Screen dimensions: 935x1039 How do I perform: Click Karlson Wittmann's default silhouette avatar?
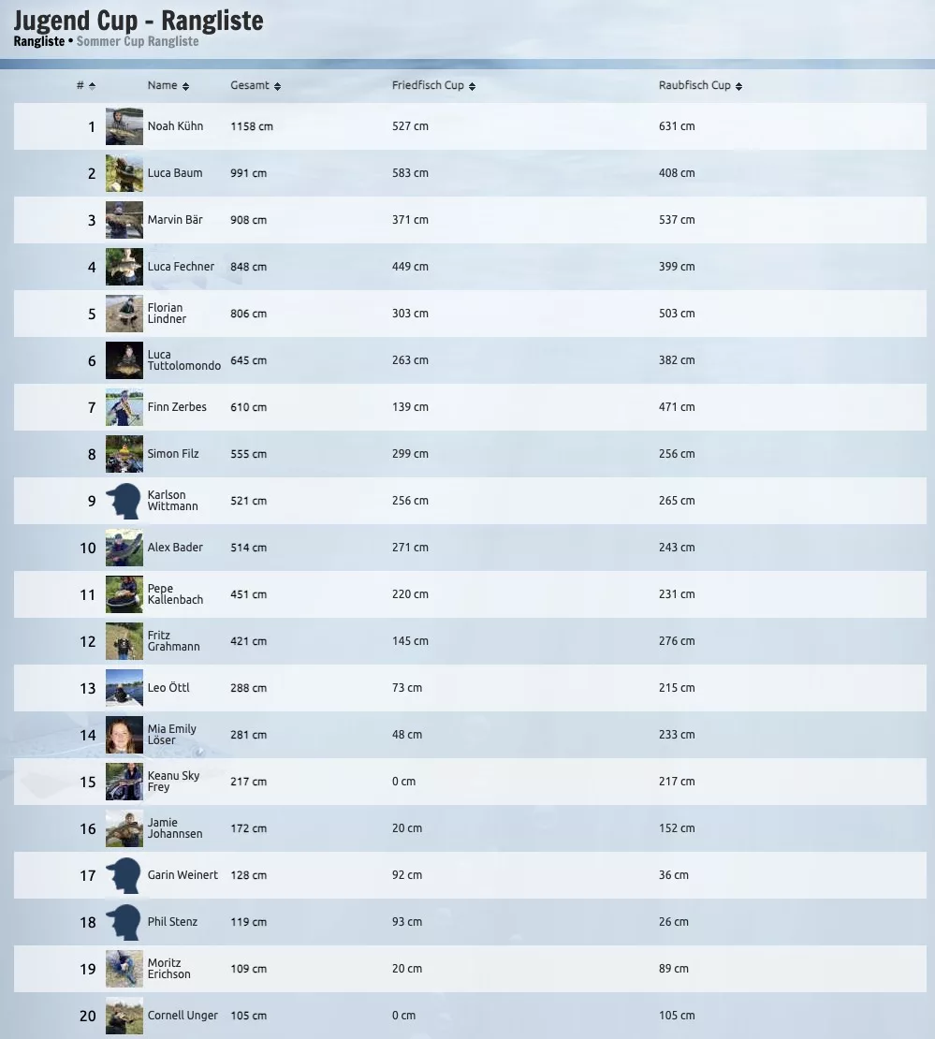tap(124, 501)
